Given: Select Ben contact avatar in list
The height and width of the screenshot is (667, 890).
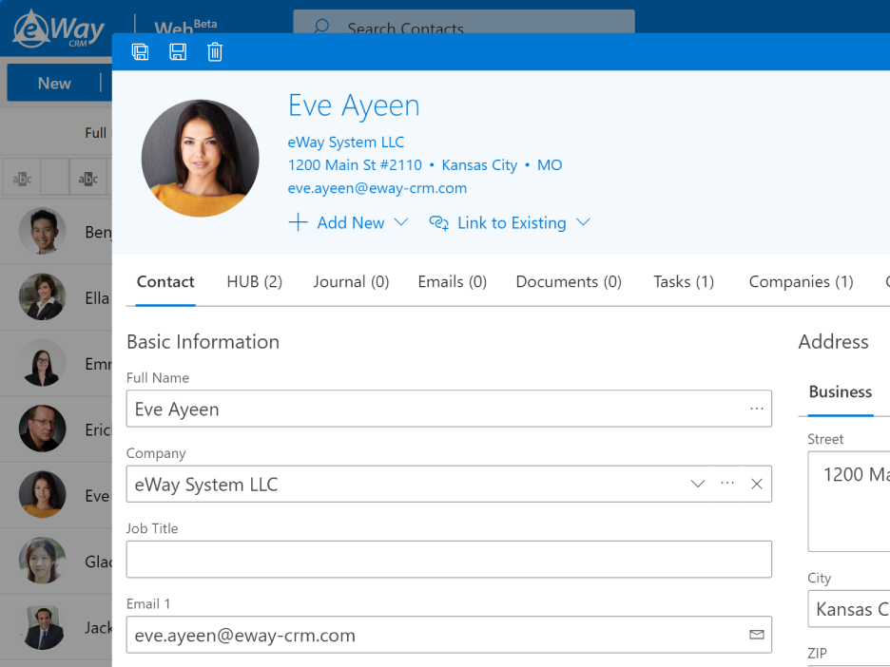Looking at the screenshot, I should click(42, 231).
